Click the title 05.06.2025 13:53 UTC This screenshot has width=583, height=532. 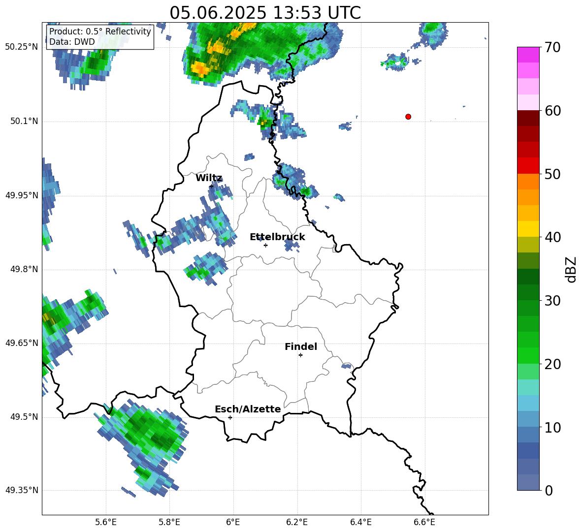tap(265, 13)
